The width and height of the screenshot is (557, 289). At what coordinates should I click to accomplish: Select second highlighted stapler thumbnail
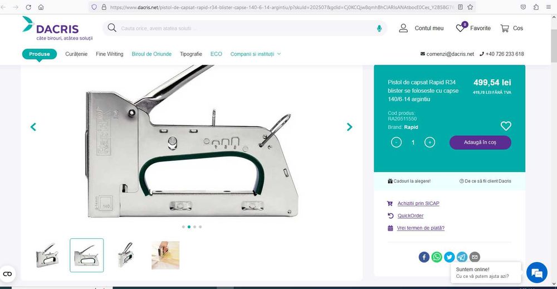coord(87,255)
